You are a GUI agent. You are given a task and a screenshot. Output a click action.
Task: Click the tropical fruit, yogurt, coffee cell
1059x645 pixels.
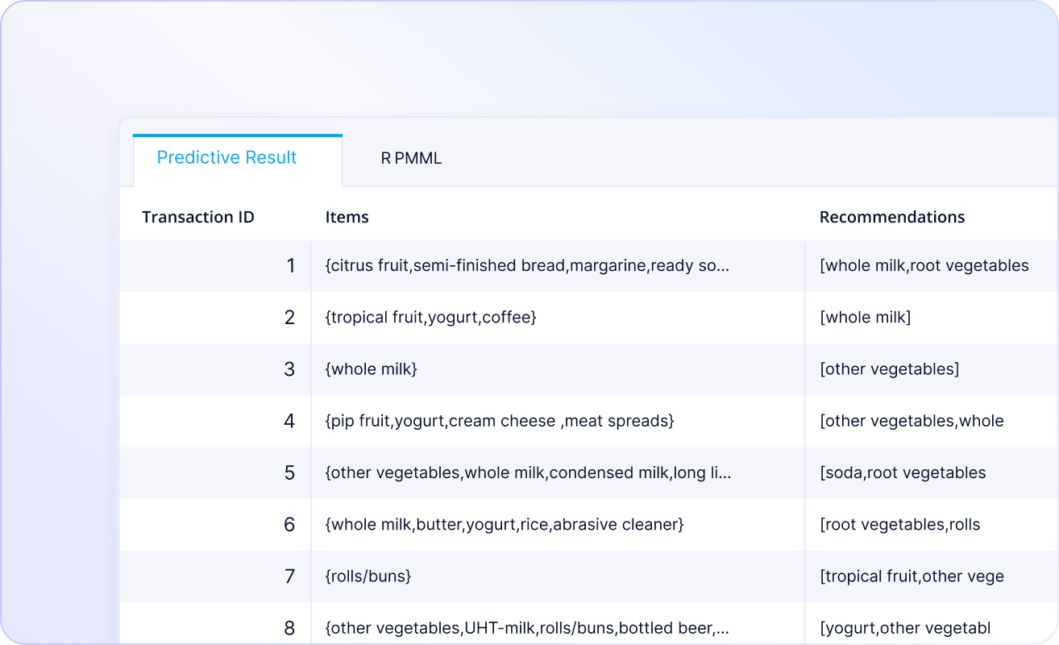point(558,318)
